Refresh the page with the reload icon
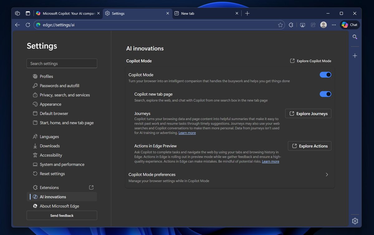Image resolution: width=374 pixels, height=235 pixels. [28, 25]
